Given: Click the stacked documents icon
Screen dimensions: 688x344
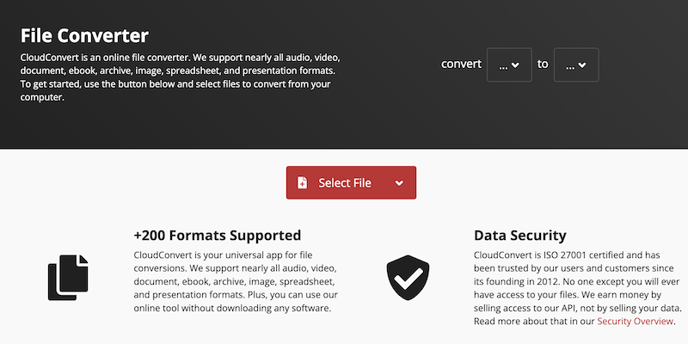Looking at the screenshot, I should coord(68,278).
